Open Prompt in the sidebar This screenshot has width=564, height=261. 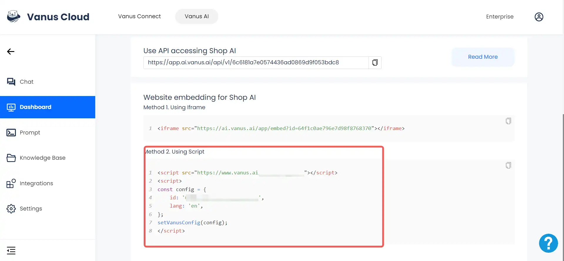click(x=48, y=132)
